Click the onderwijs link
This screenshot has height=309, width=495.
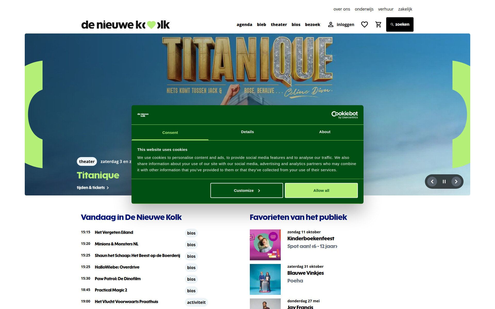(x=364, y=9)
